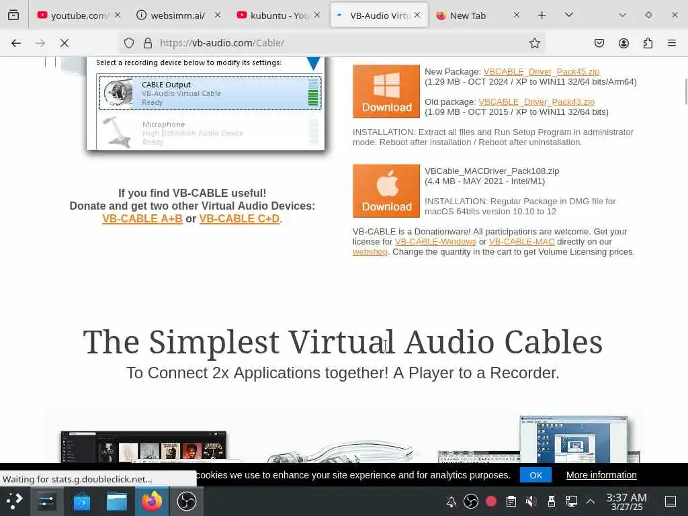
Task: Close the kubuntu YouTube tab
Action: coord(317,15)
